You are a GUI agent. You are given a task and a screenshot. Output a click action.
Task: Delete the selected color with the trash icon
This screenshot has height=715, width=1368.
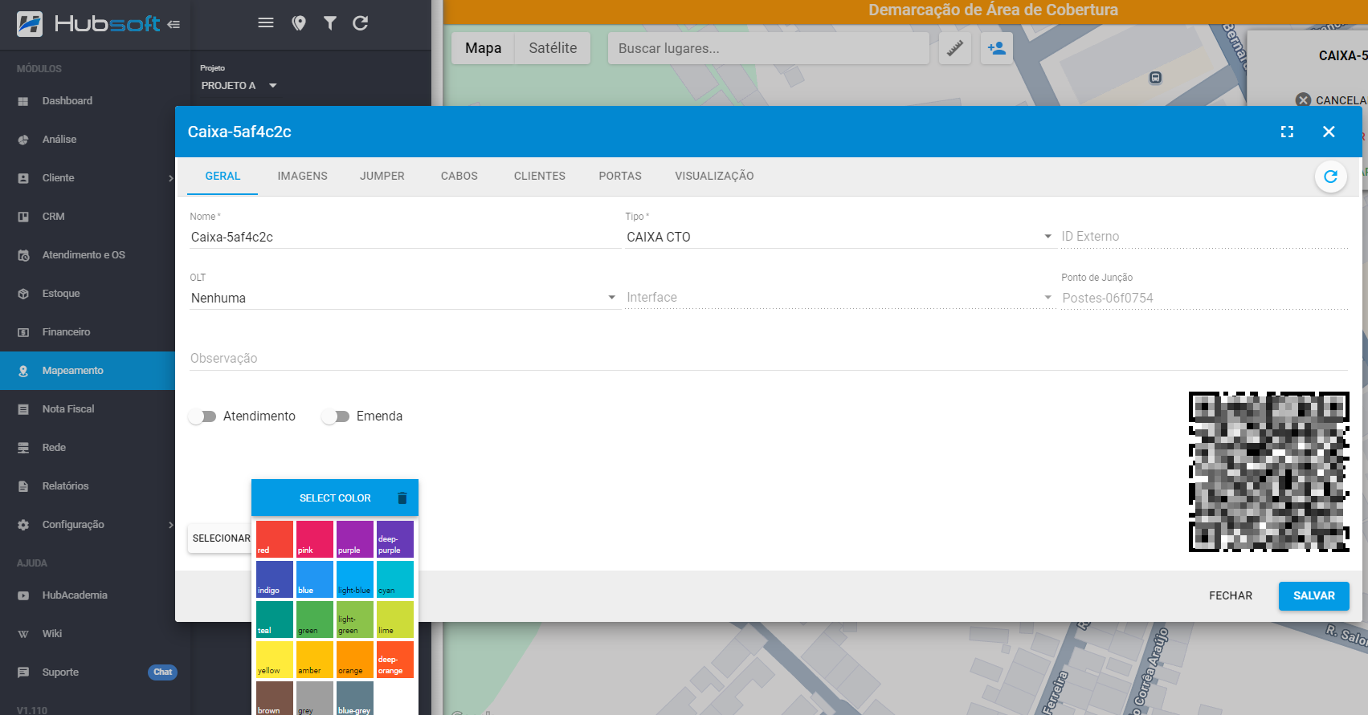(402, 498)
